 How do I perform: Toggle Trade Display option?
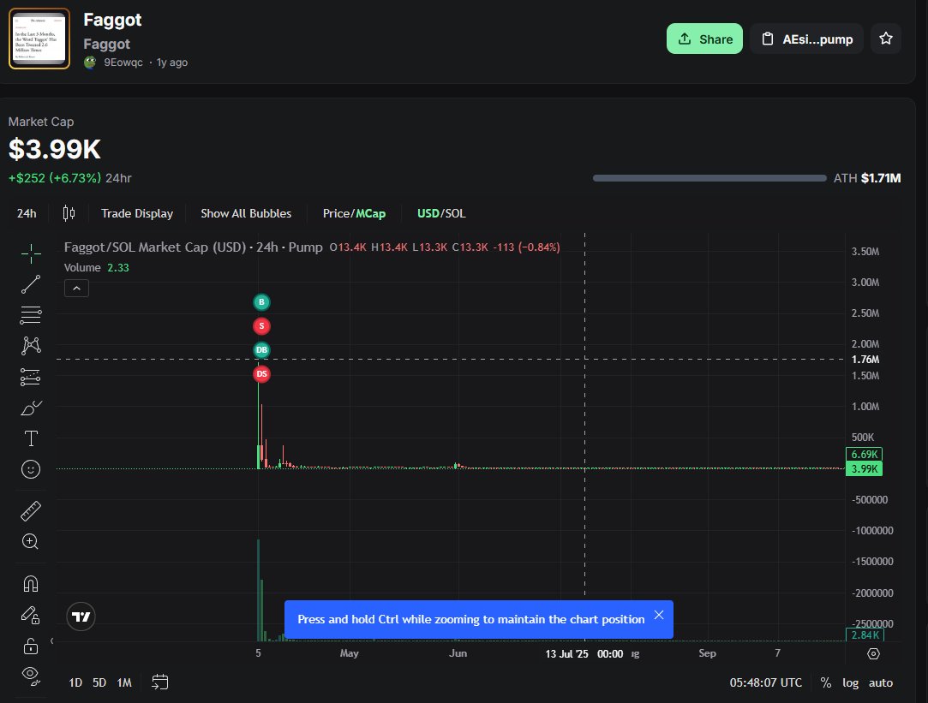pyautogui.click(x=137, y=213)
